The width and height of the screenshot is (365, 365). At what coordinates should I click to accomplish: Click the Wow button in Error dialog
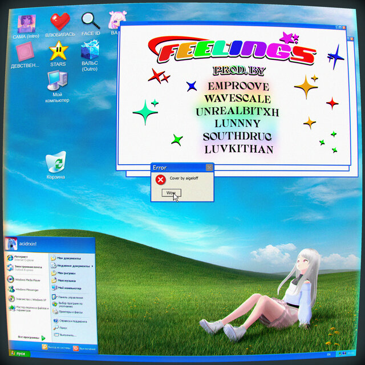(171, 193)
